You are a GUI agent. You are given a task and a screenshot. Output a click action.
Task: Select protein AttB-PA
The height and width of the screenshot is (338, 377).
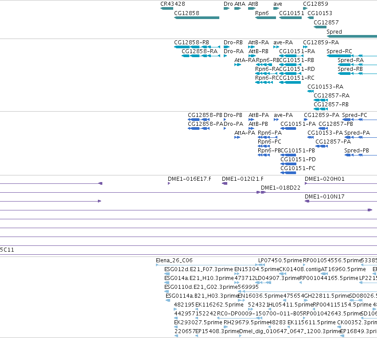point(251,120)
